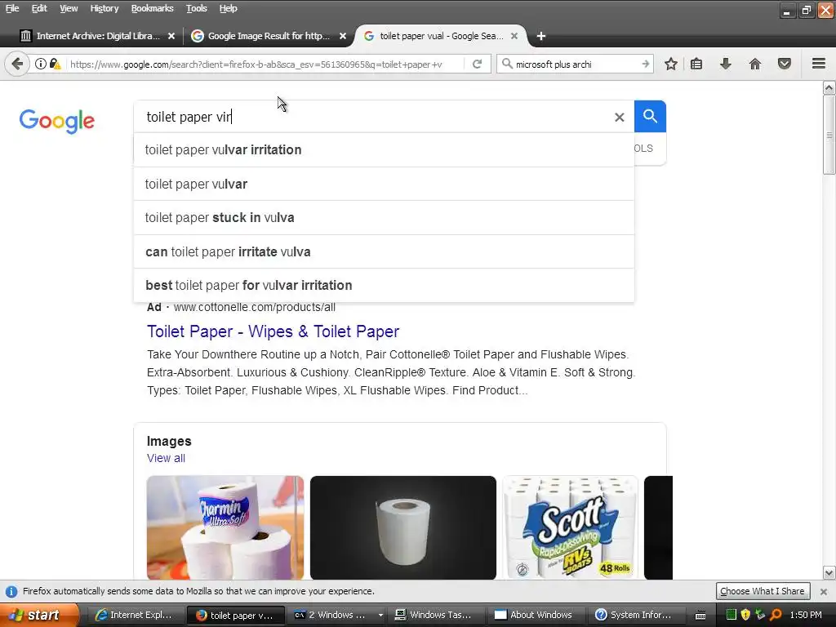Open the Scott 48 Rolls image thumbnail
This screenshot has height=627, width=836.
(x=570, y=528)
